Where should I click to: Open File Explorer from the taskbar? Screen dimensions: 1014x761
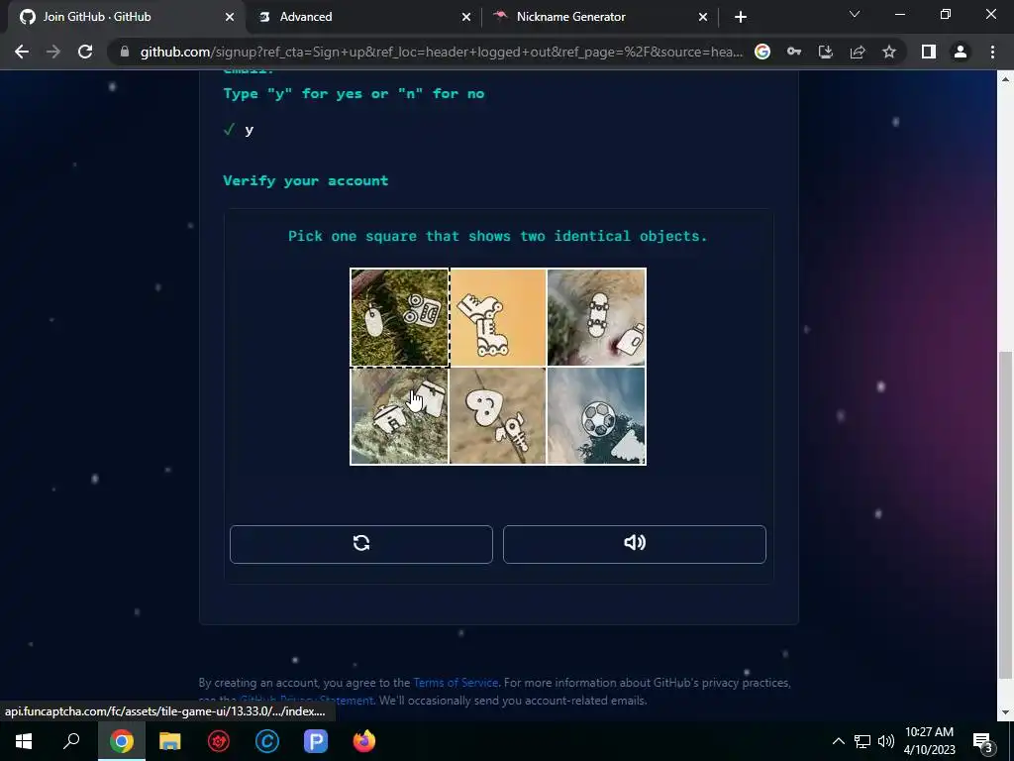[169, 741]
